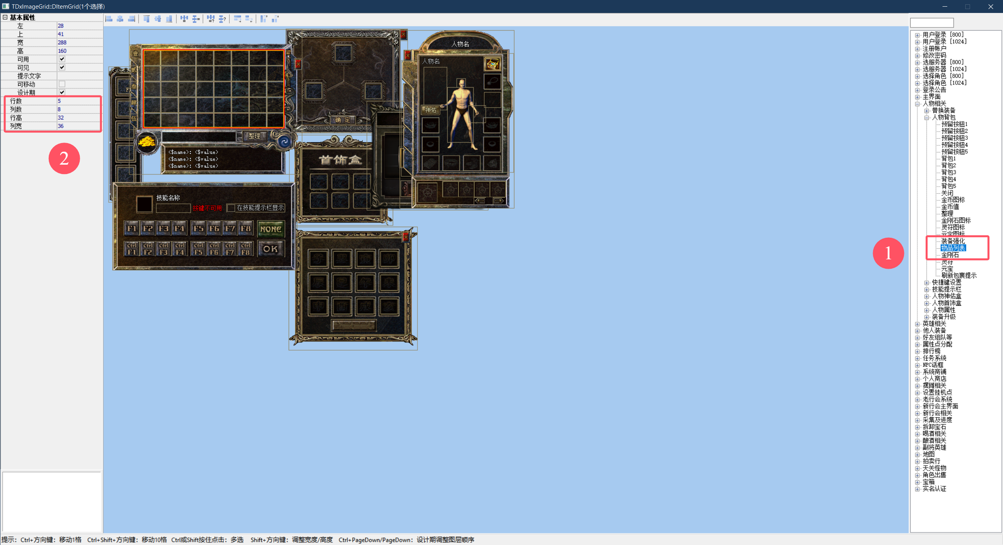Image resolution: width=1003 pixels, height=545 pixels.
Task: Select 背包3 in the tree
Action: (948, 172)
